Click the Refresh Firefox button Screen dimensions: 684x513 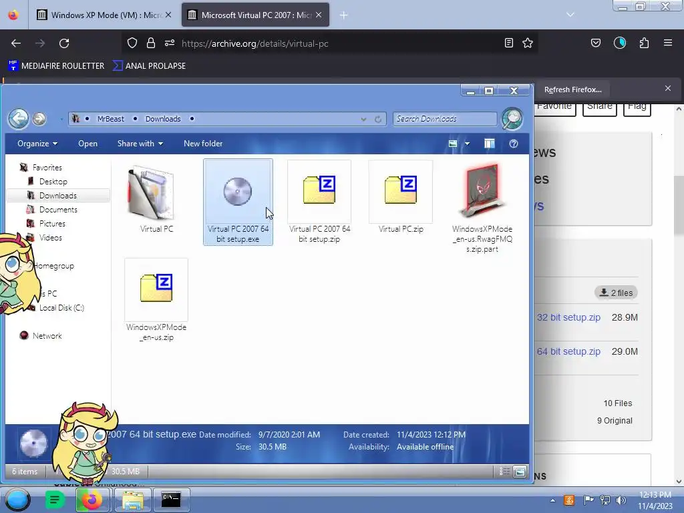coord(572,90)
